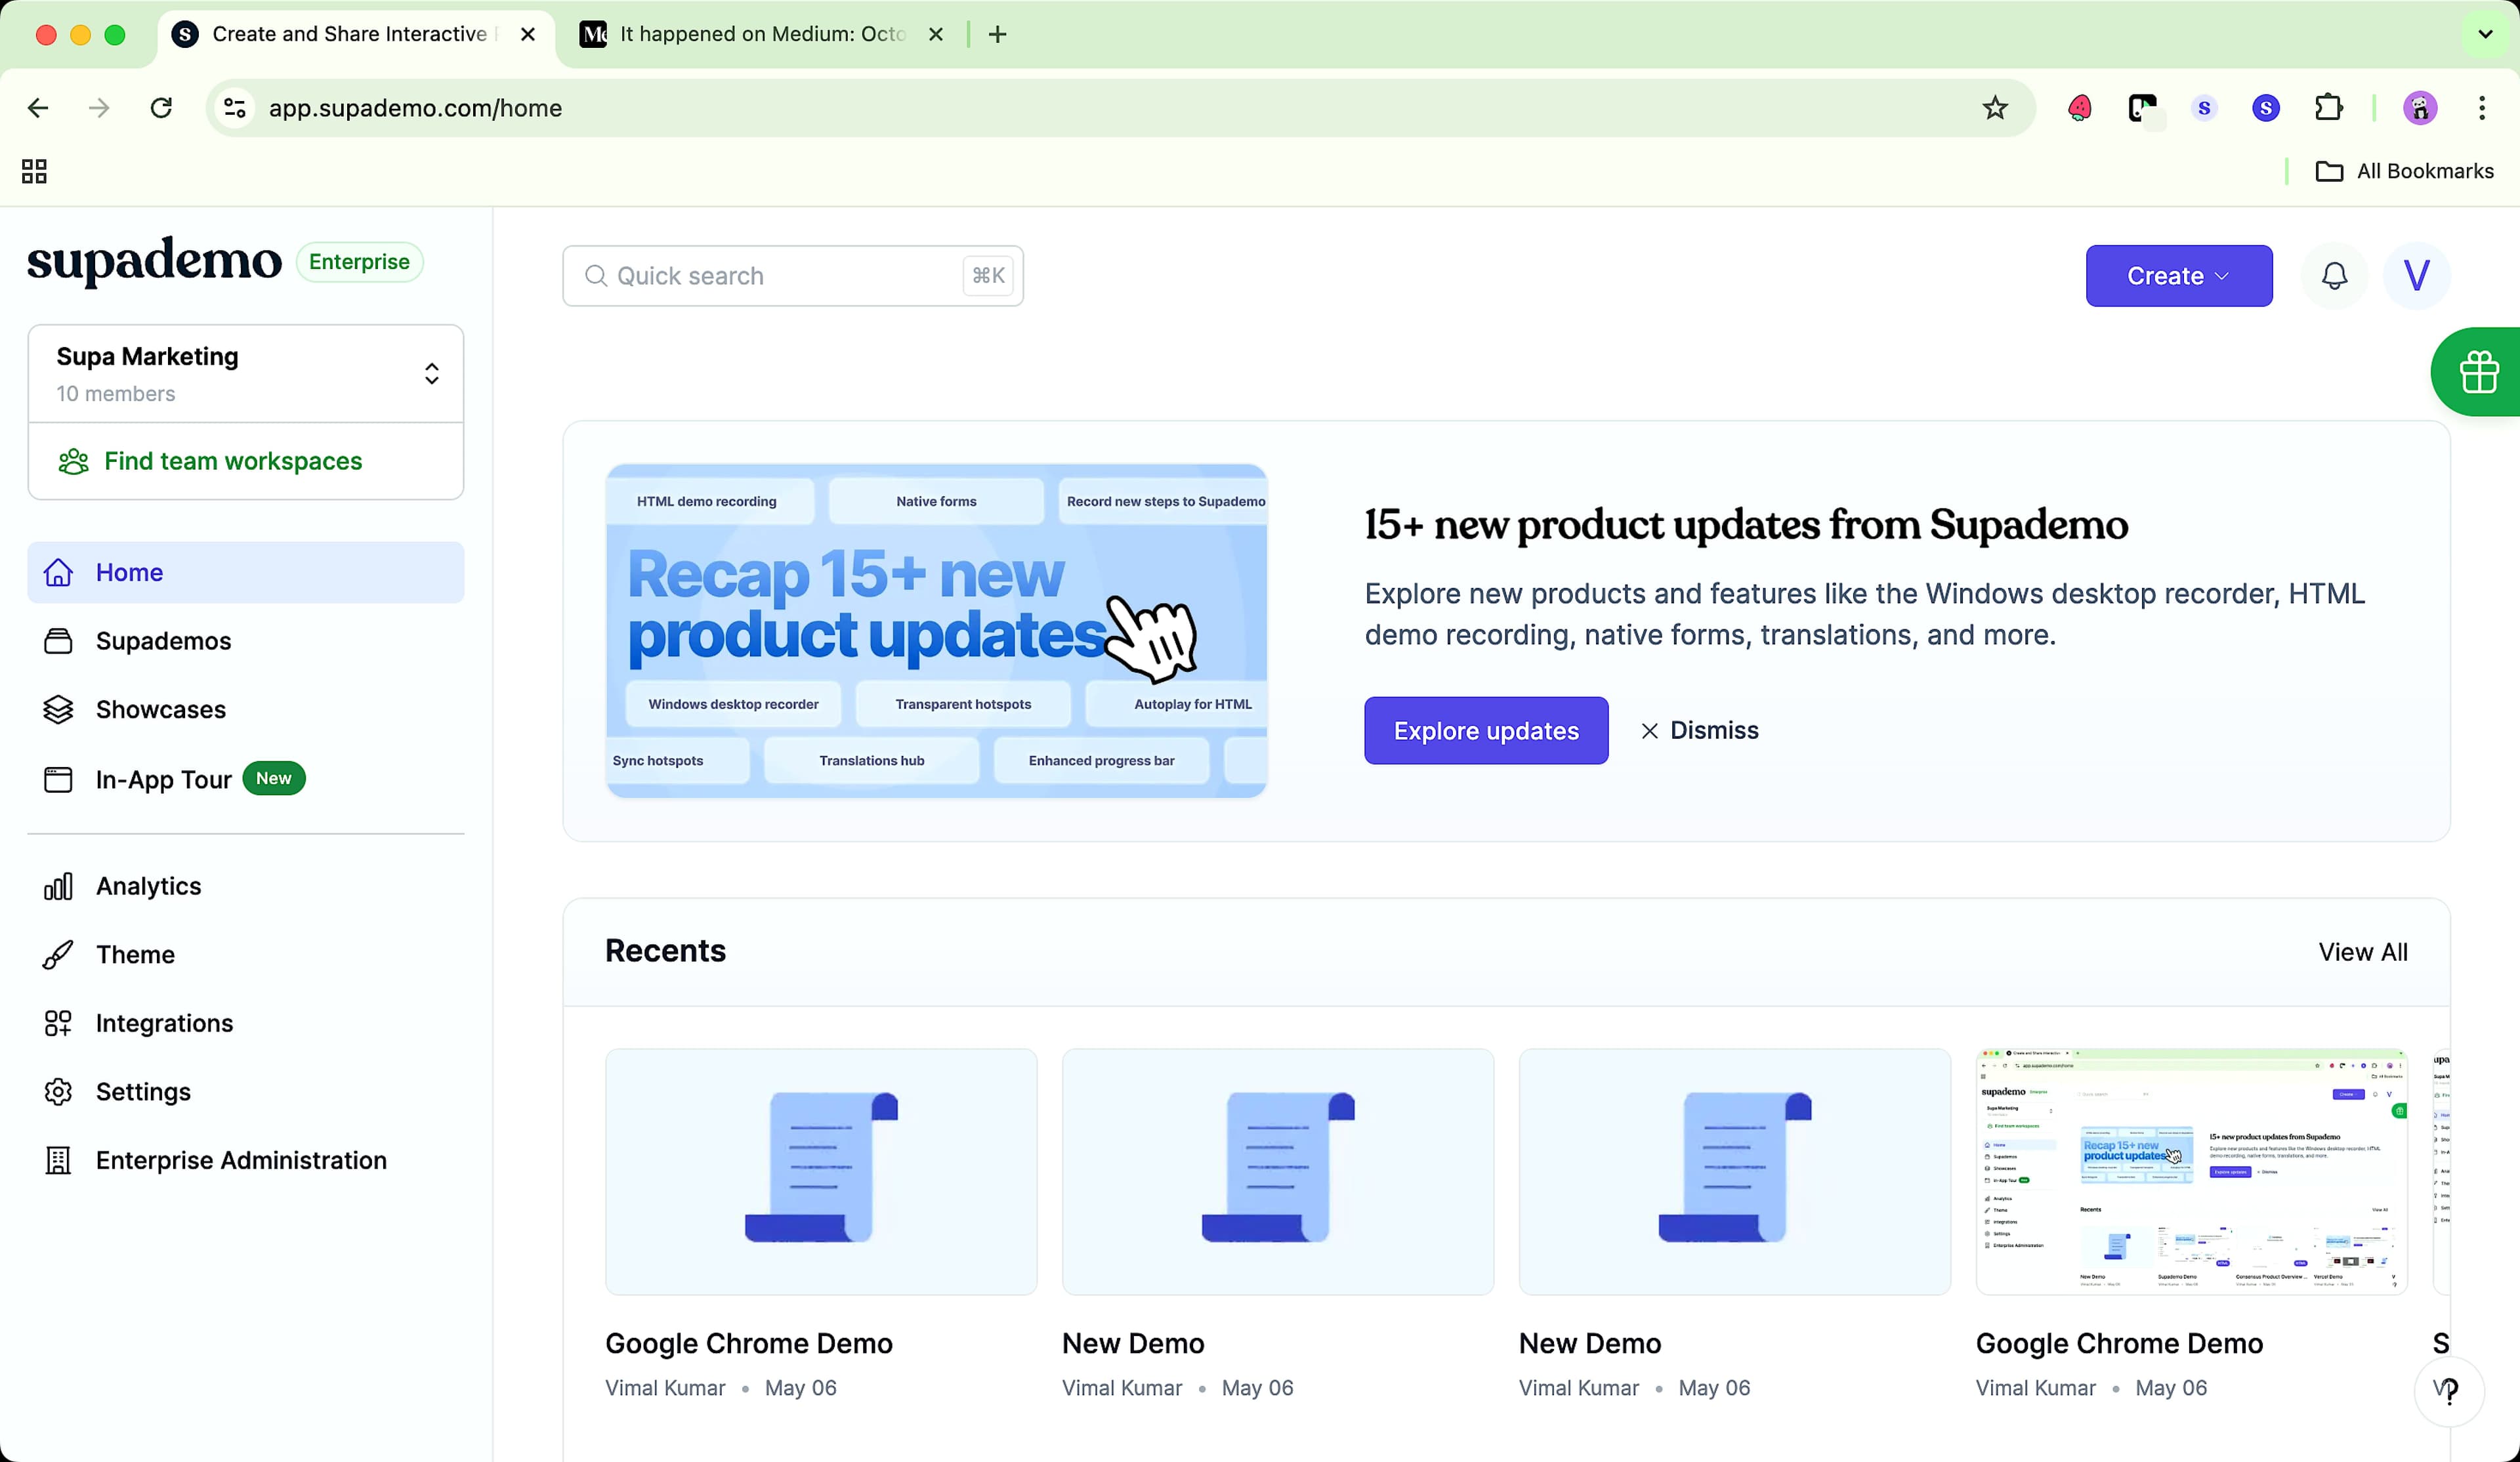Viewport: 2520px width, 1462px height.
Task: Click the supademo logo
Action: (154, 261)
